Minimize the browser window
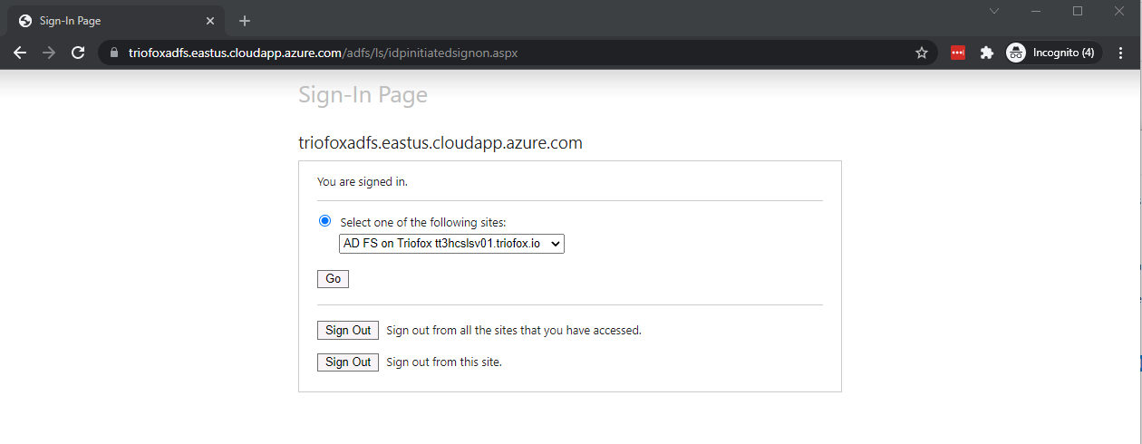The image size is (1142, 444). coord(1036,11)
